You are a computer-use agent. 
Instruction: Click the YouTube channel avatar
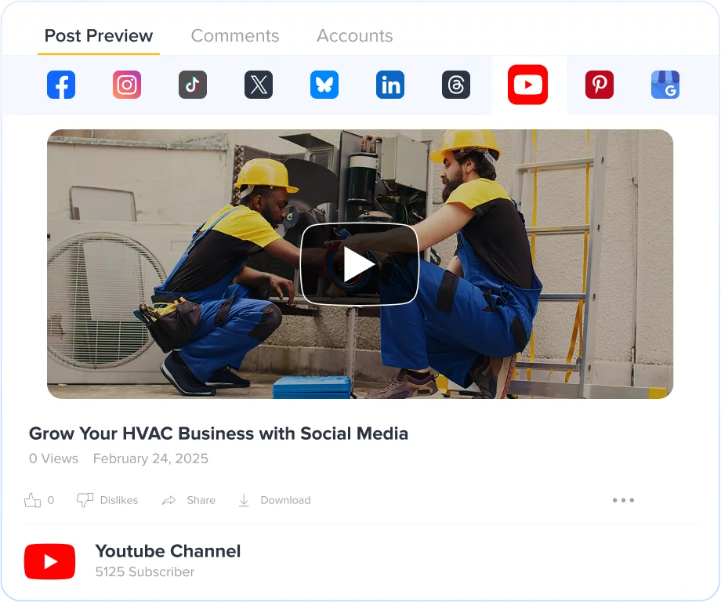pos(49,561)
